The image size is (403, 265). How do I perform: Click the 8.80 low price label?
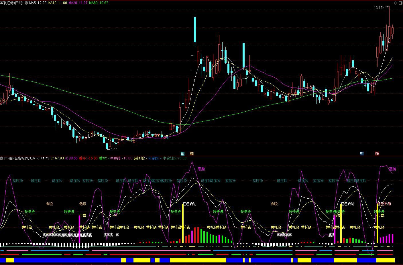[114, 150]
